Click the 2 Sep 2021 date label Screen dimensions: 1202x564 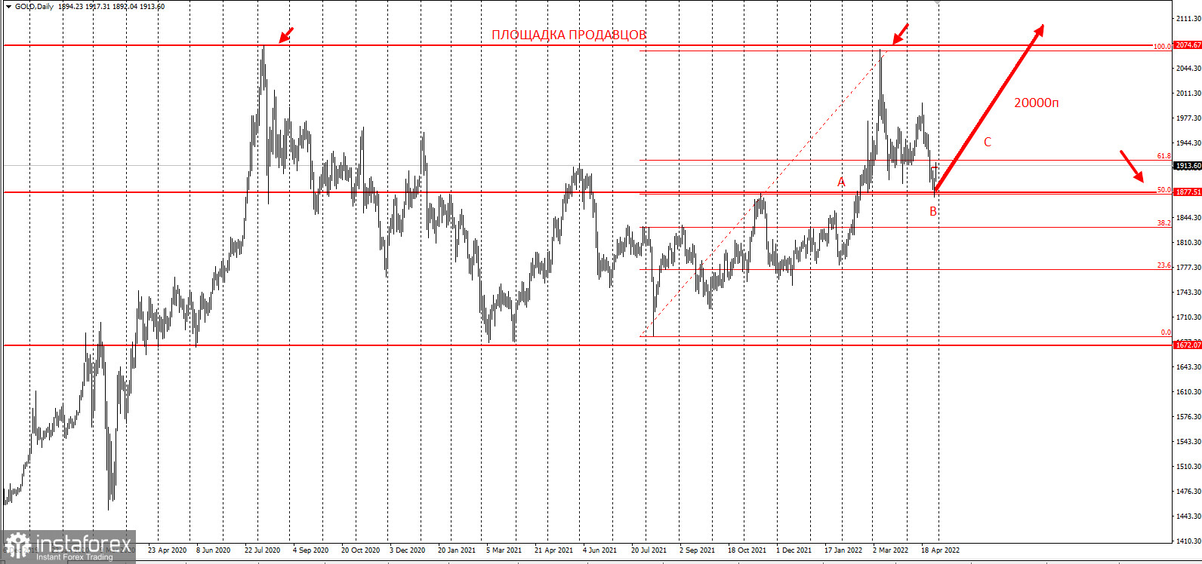coord(697,550)
